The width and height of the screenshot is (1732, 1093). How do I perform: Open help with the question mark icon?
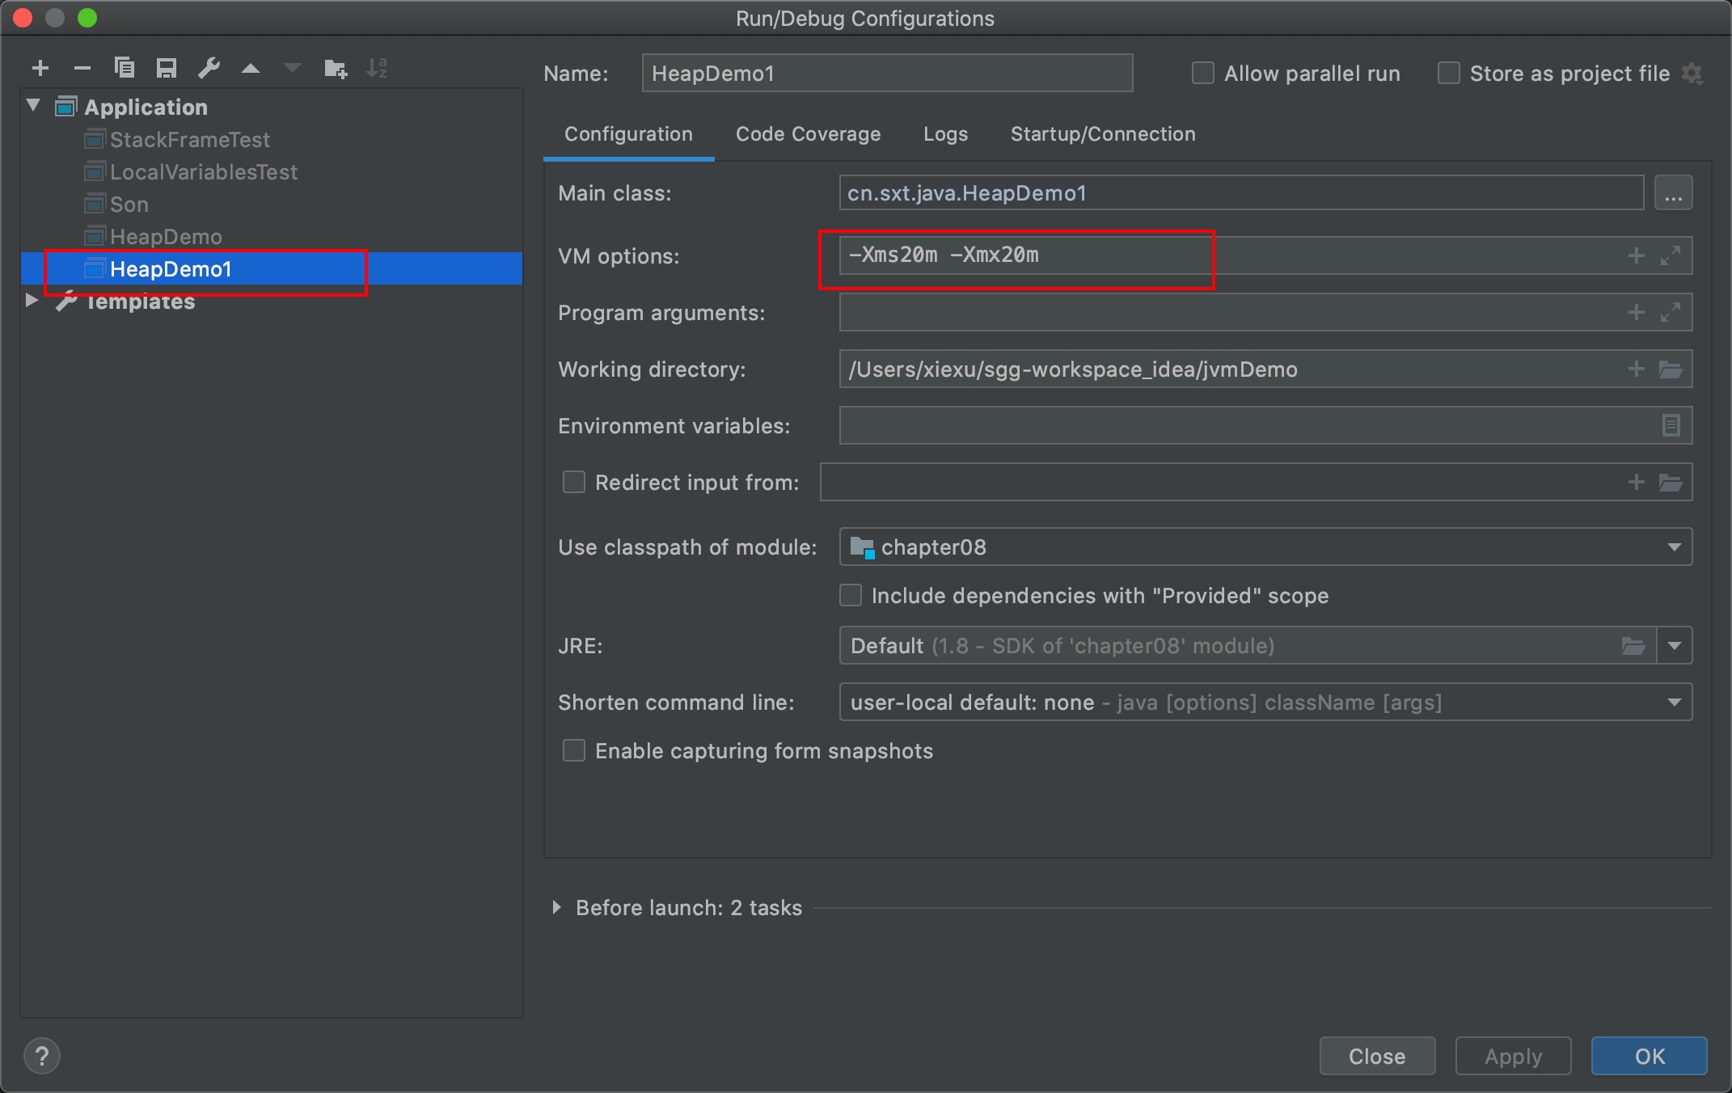(42, 1056)
